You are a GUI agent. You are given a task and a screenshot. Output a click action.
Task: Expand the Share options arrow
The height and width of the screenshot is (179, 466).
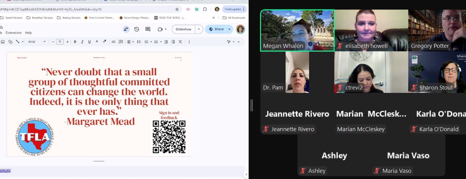[x=229, y=29]
